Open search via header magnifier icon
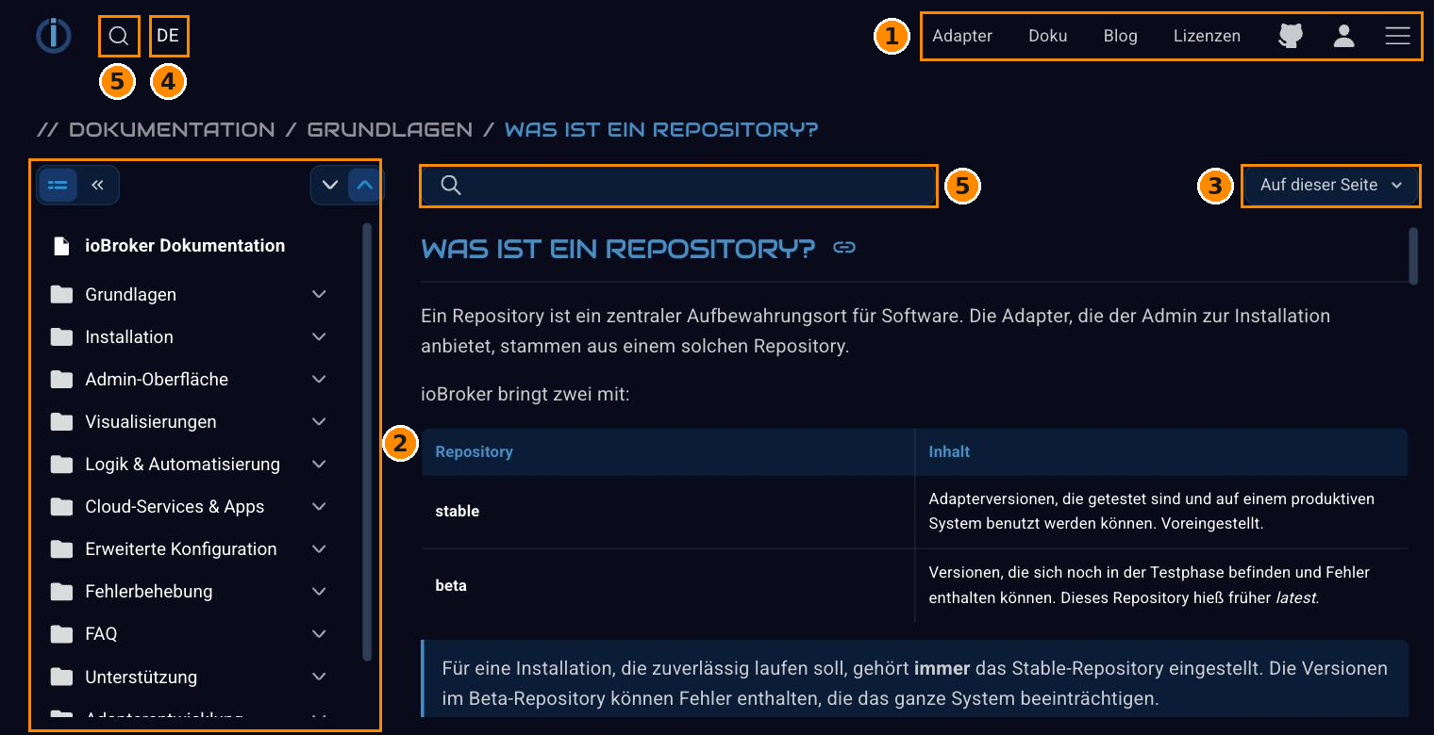Viewport: 1434px width, 735px height. pos(119,36)
